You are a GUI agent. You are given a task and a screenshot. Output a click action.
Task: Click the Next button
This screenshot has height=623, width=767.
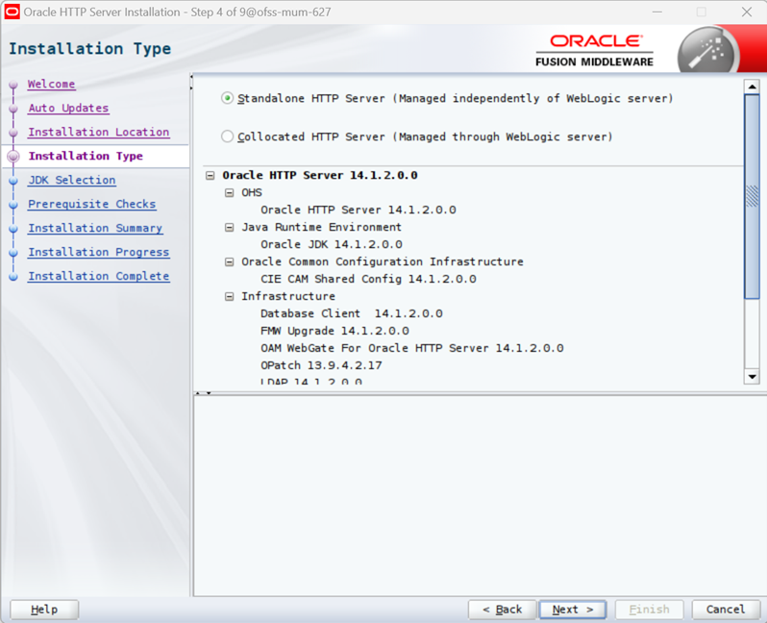coord(572,610)
